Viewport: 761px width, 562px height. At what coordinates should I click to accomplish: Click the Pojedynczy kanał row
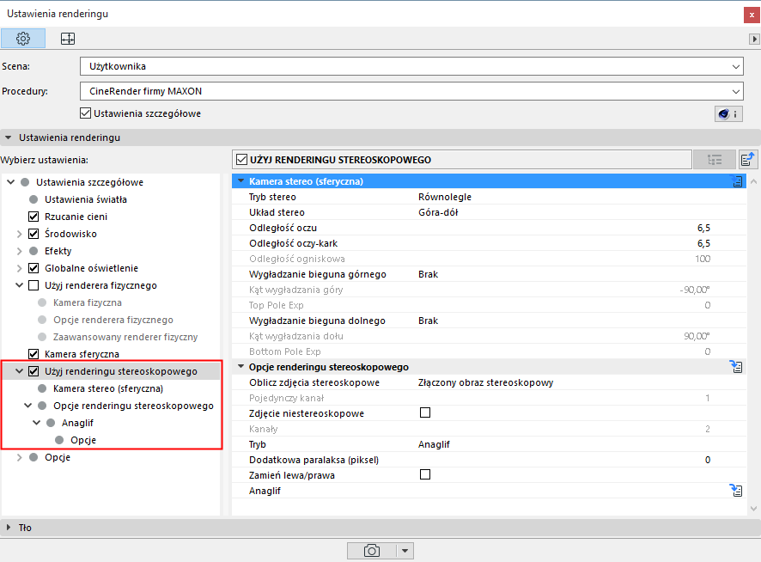[x=490, y=398]
